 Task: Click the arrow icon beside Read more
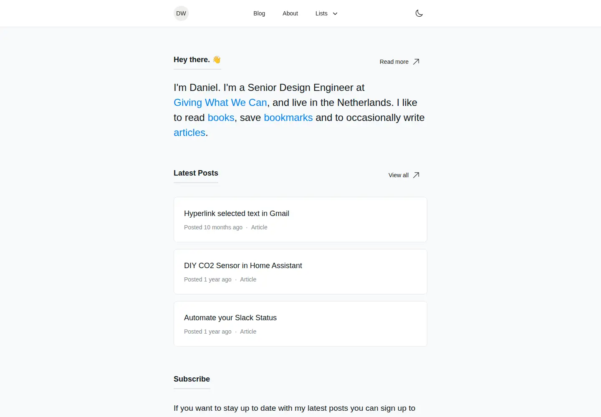click(416, 62)
